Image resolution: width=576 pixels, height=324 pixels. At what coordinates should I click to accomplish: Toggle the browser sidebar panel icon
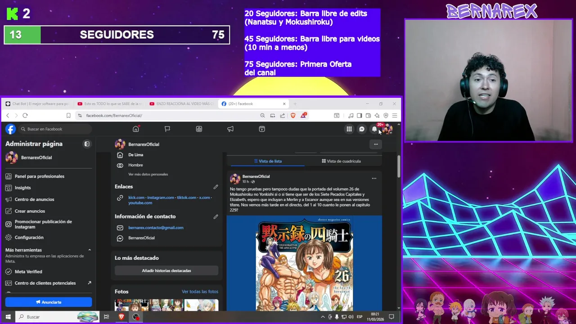point(359,116)
